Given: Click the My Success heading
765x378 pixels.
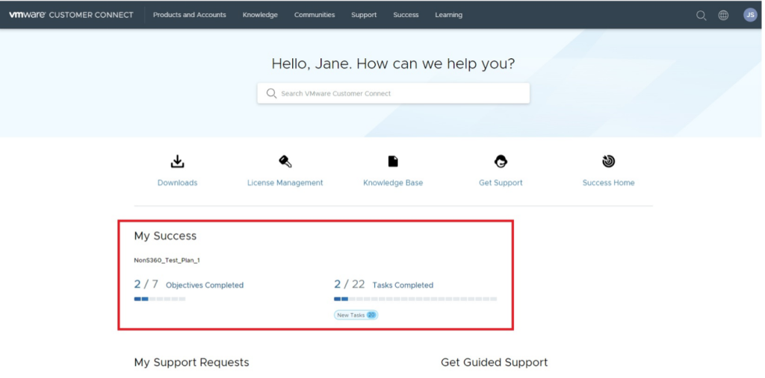Looking at the screenshot, I should pyautogui.click(x=165, y=236).
